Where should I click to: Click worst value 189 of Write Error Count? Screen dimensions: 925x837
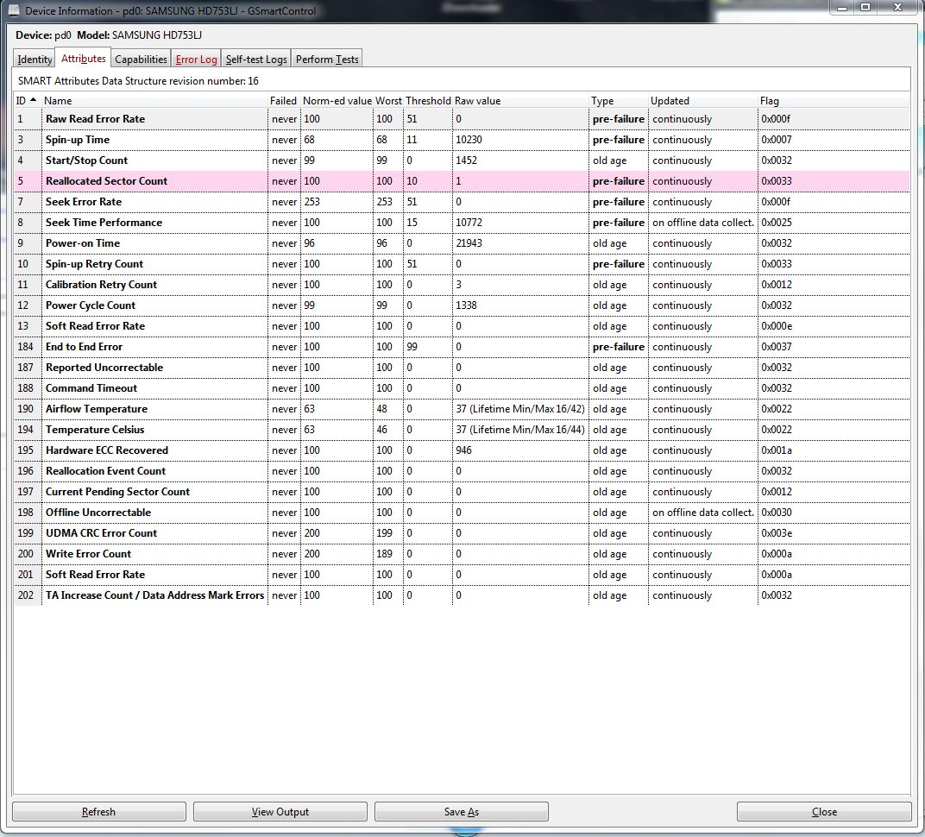tap(384, 554)
